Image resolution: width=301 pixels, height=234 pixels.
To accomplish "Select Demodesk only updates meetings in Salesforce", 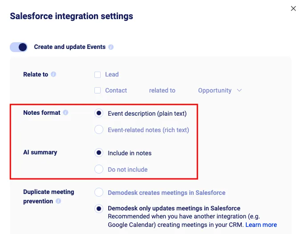I will 99,209.
